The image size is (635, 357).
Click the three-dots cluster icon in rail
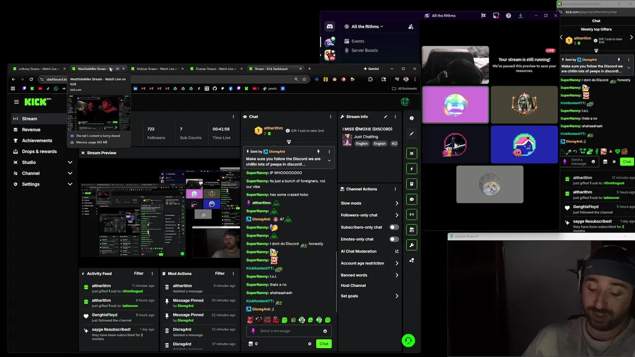pos(411,260)
